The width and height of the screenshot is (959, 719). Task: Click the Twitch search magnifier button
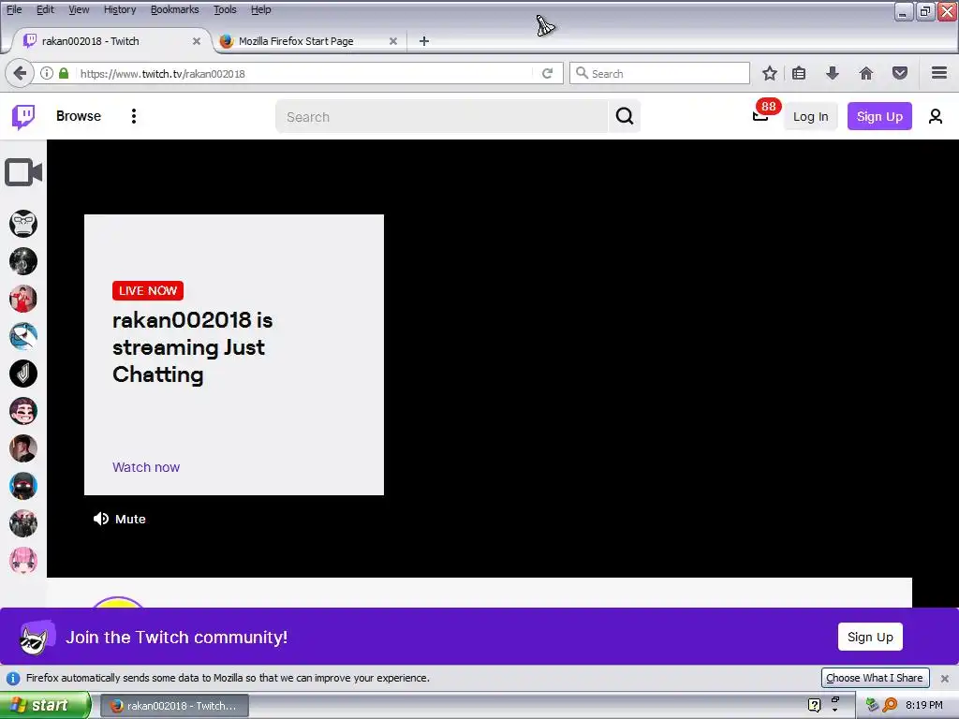(x=625, y=116)
